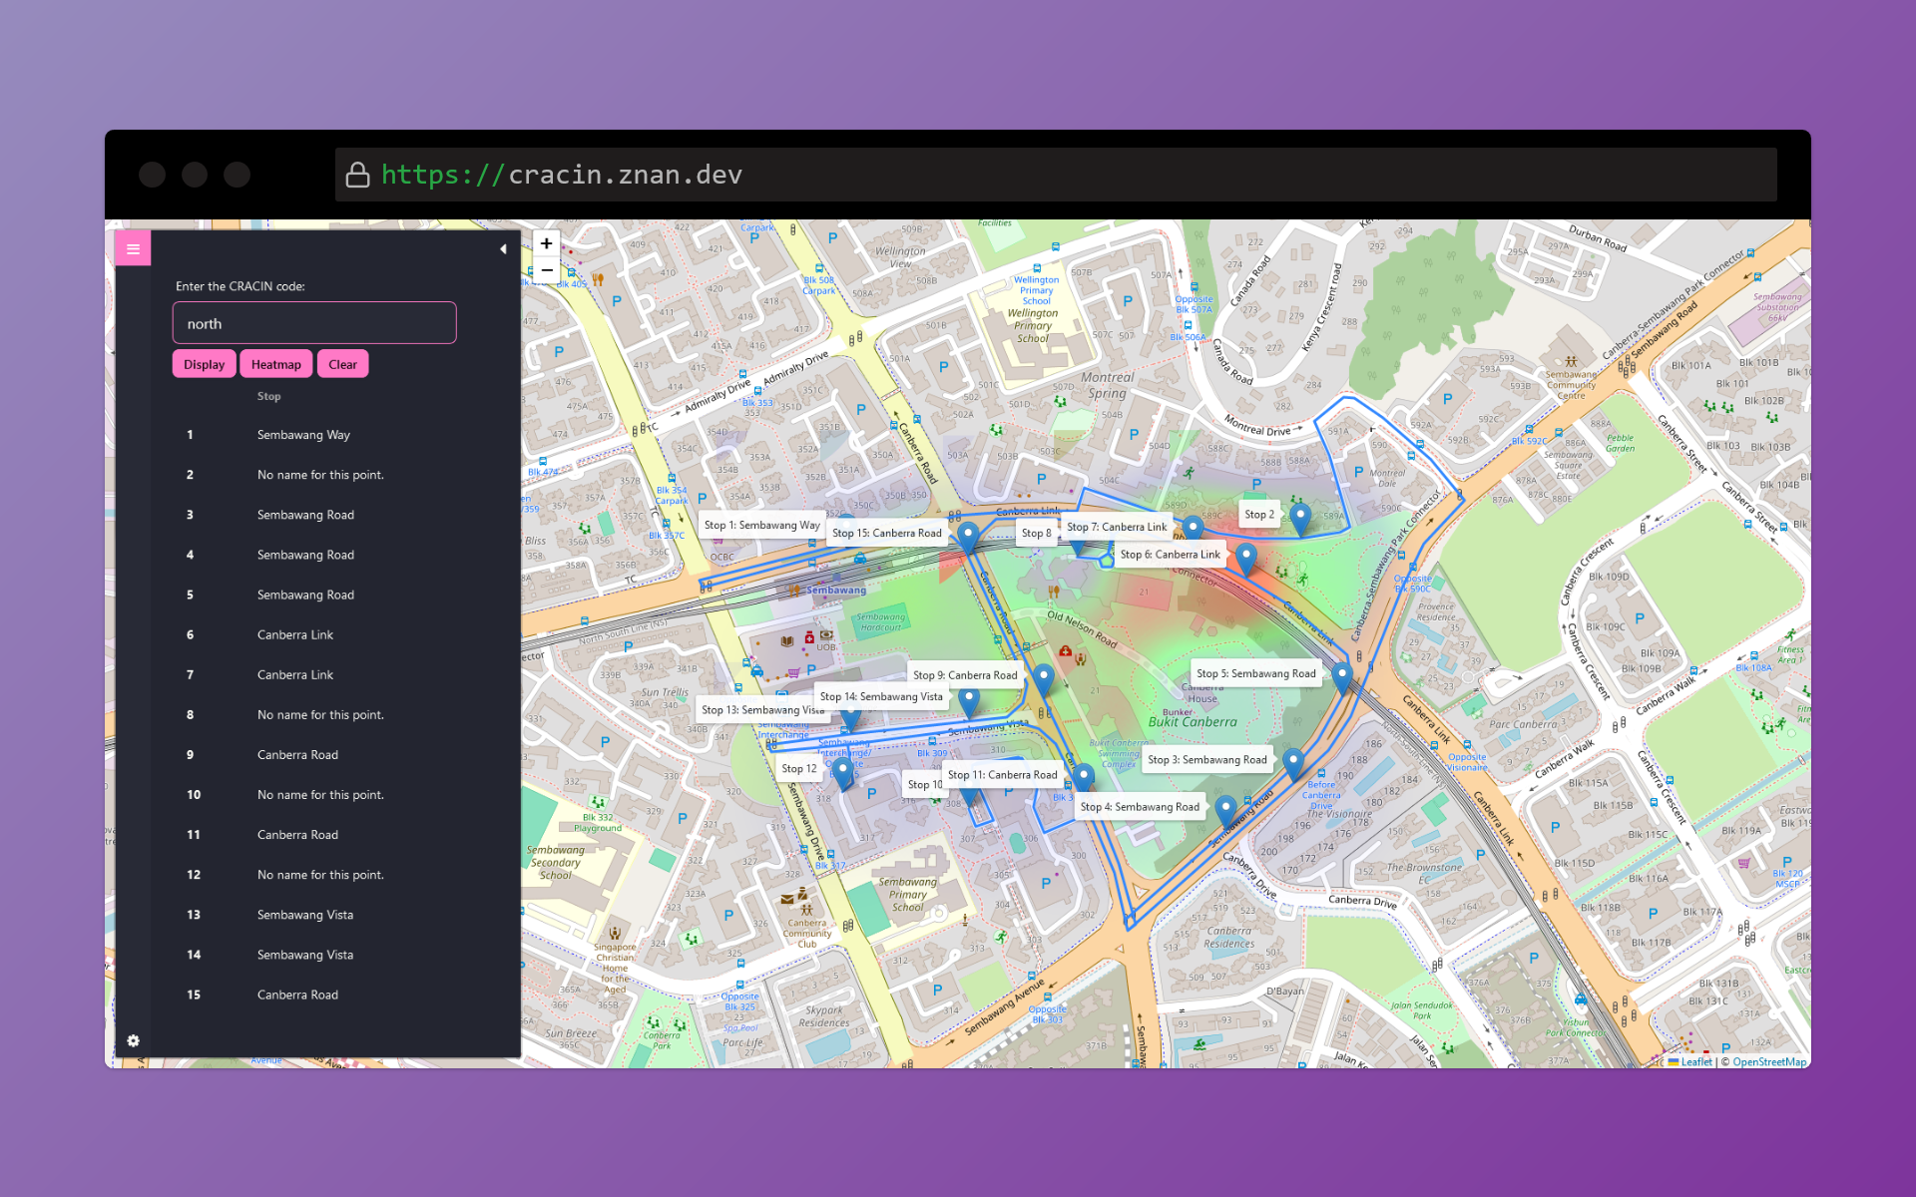Zoom in on the map
The width and height of the screenshot is (1916, 1197).
coord(546,243)
